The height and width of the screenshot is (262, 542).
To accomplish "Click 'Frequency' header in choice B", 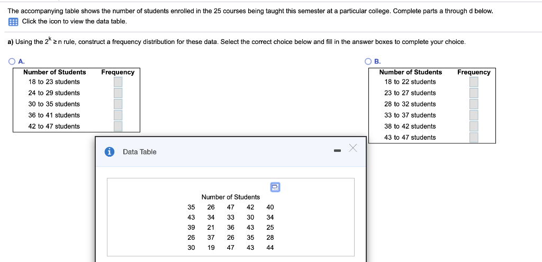I will point(474,72).
